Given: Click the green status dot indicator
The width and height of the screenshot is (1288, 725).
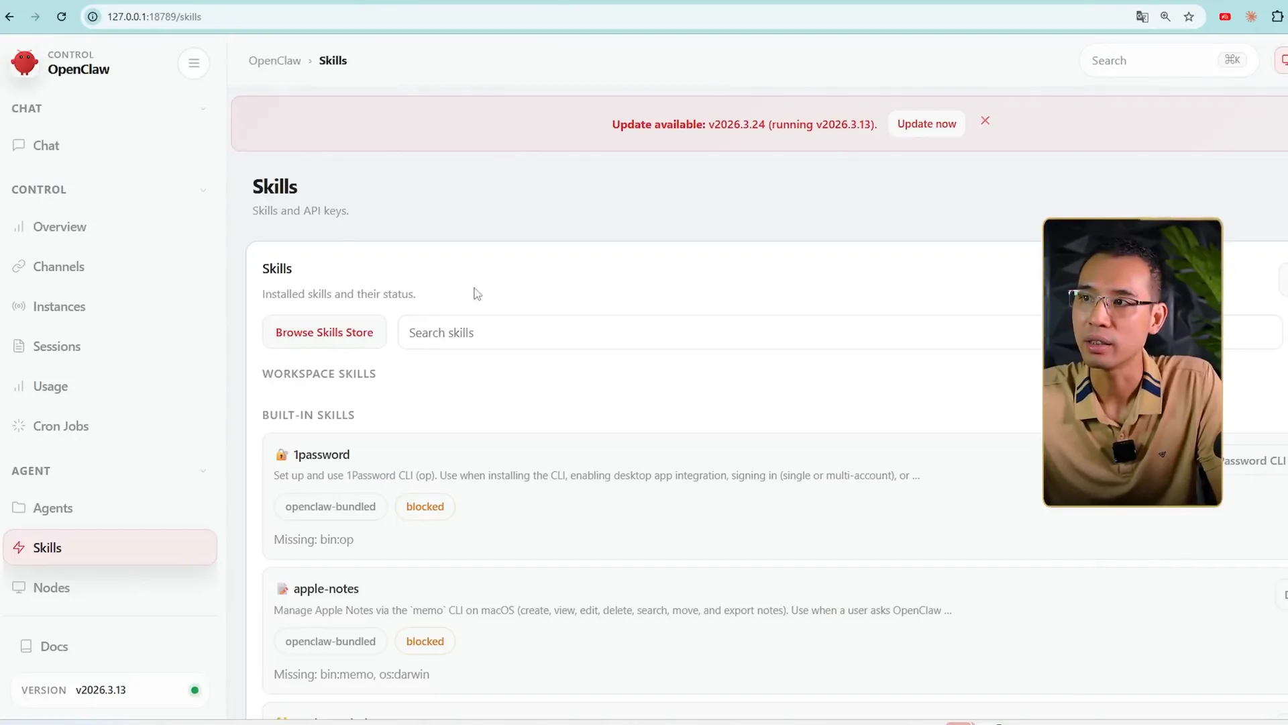Looking at the screenshot, I should click(195, 690).
